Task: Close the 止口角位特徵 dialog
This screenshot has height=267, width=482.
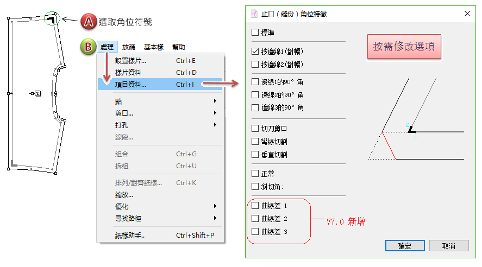Action: pyautogui.click(x=467, y=14)
